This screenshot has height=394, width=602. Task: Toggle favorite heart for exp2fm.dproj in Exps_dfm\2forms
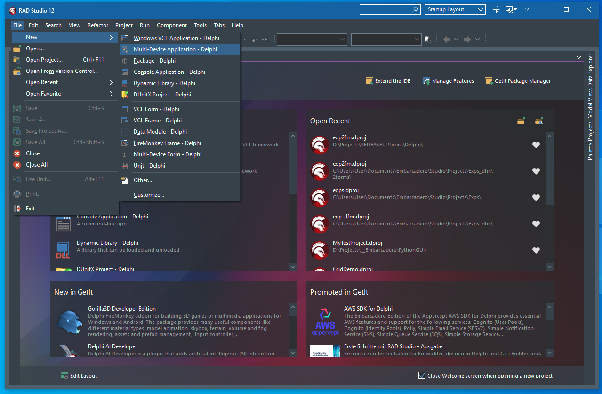click(536, 171)
